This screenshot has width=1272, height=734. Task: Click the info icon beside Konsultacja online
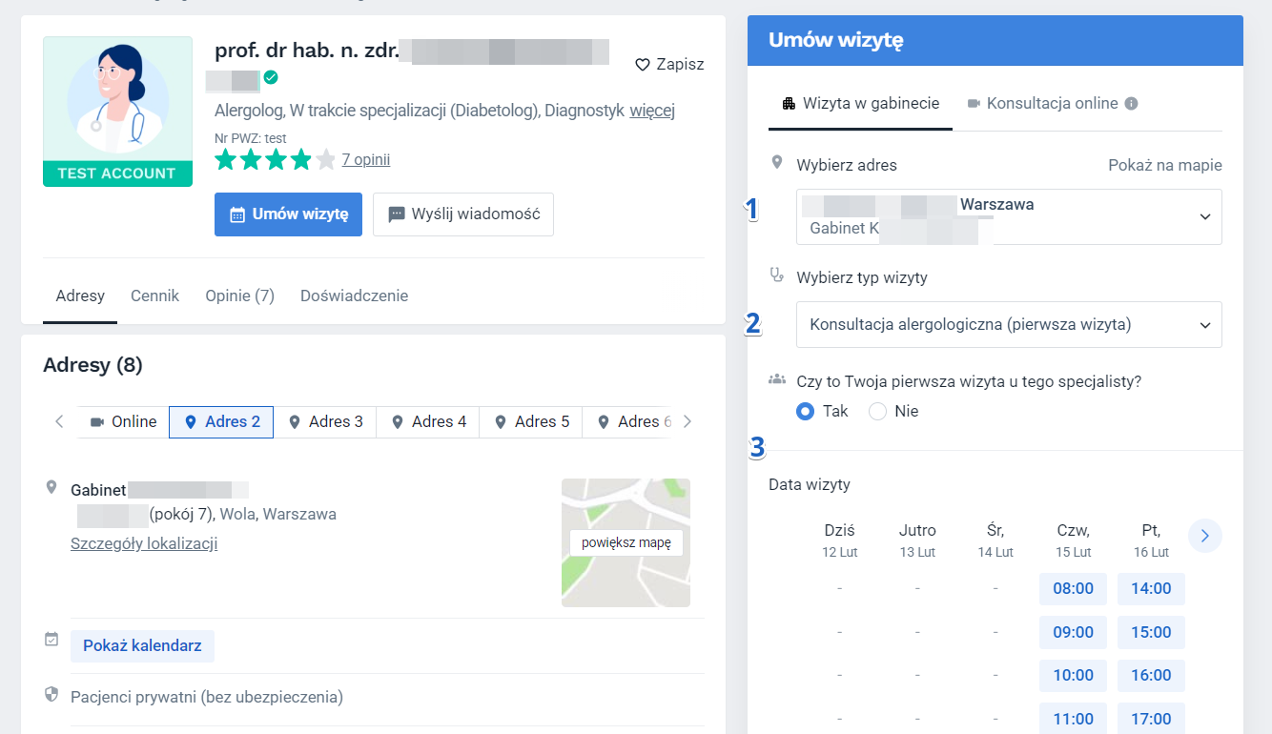[x=1130, y=103]
